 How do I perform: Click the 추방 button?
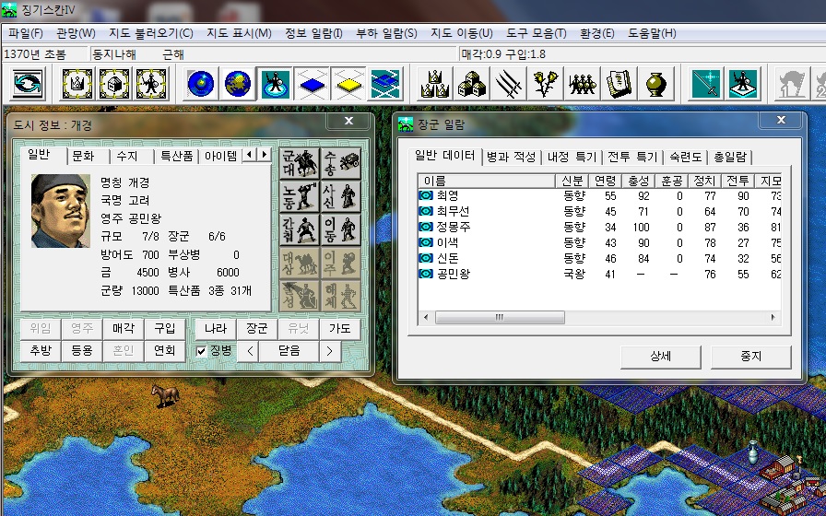pyautogui.click(x=41, y=351)
